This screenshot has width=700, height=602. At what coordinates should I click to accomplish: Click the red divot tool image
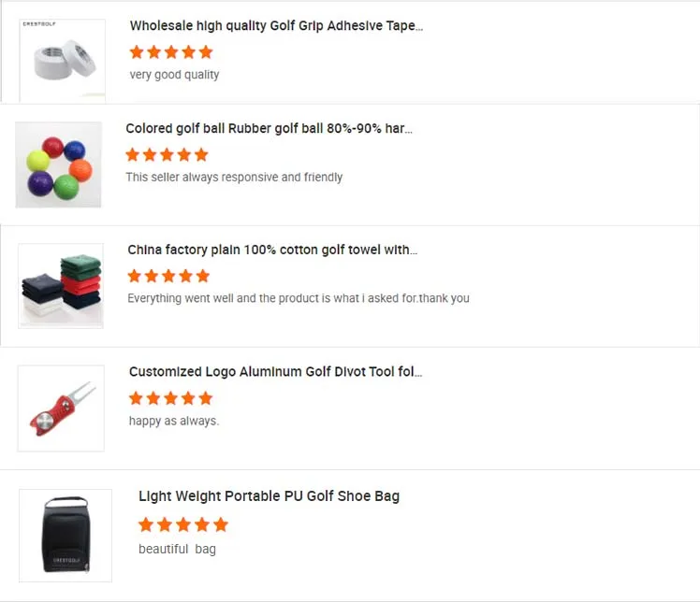coord(61,408)
